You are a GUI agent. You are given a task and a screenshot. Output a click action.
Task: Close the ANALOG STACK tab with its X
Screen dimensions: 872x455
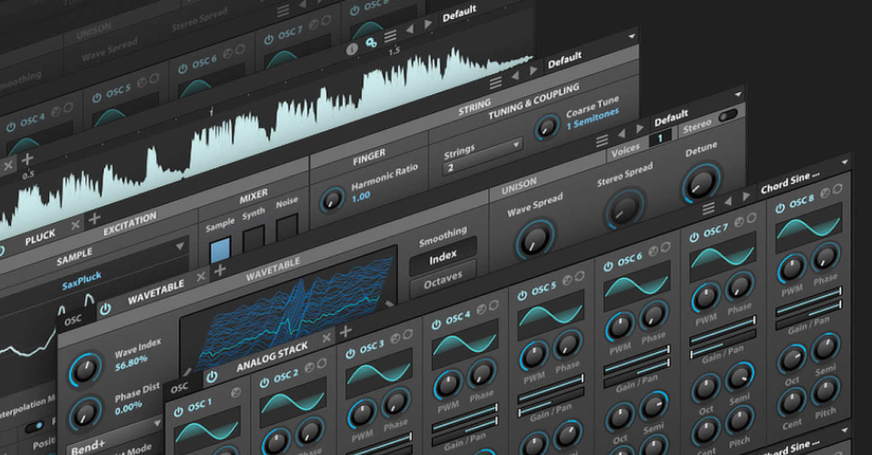coord(326,338)
